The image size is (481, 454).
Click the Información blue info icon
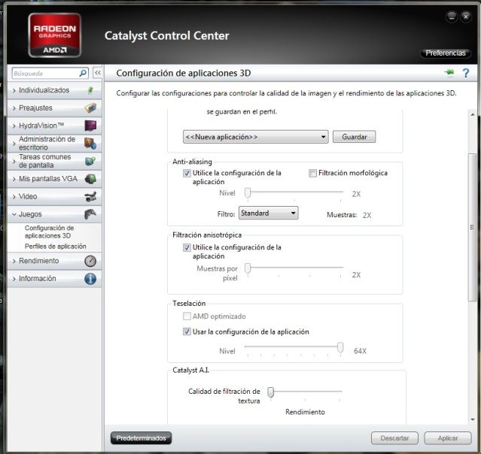(x=90, y=279)
